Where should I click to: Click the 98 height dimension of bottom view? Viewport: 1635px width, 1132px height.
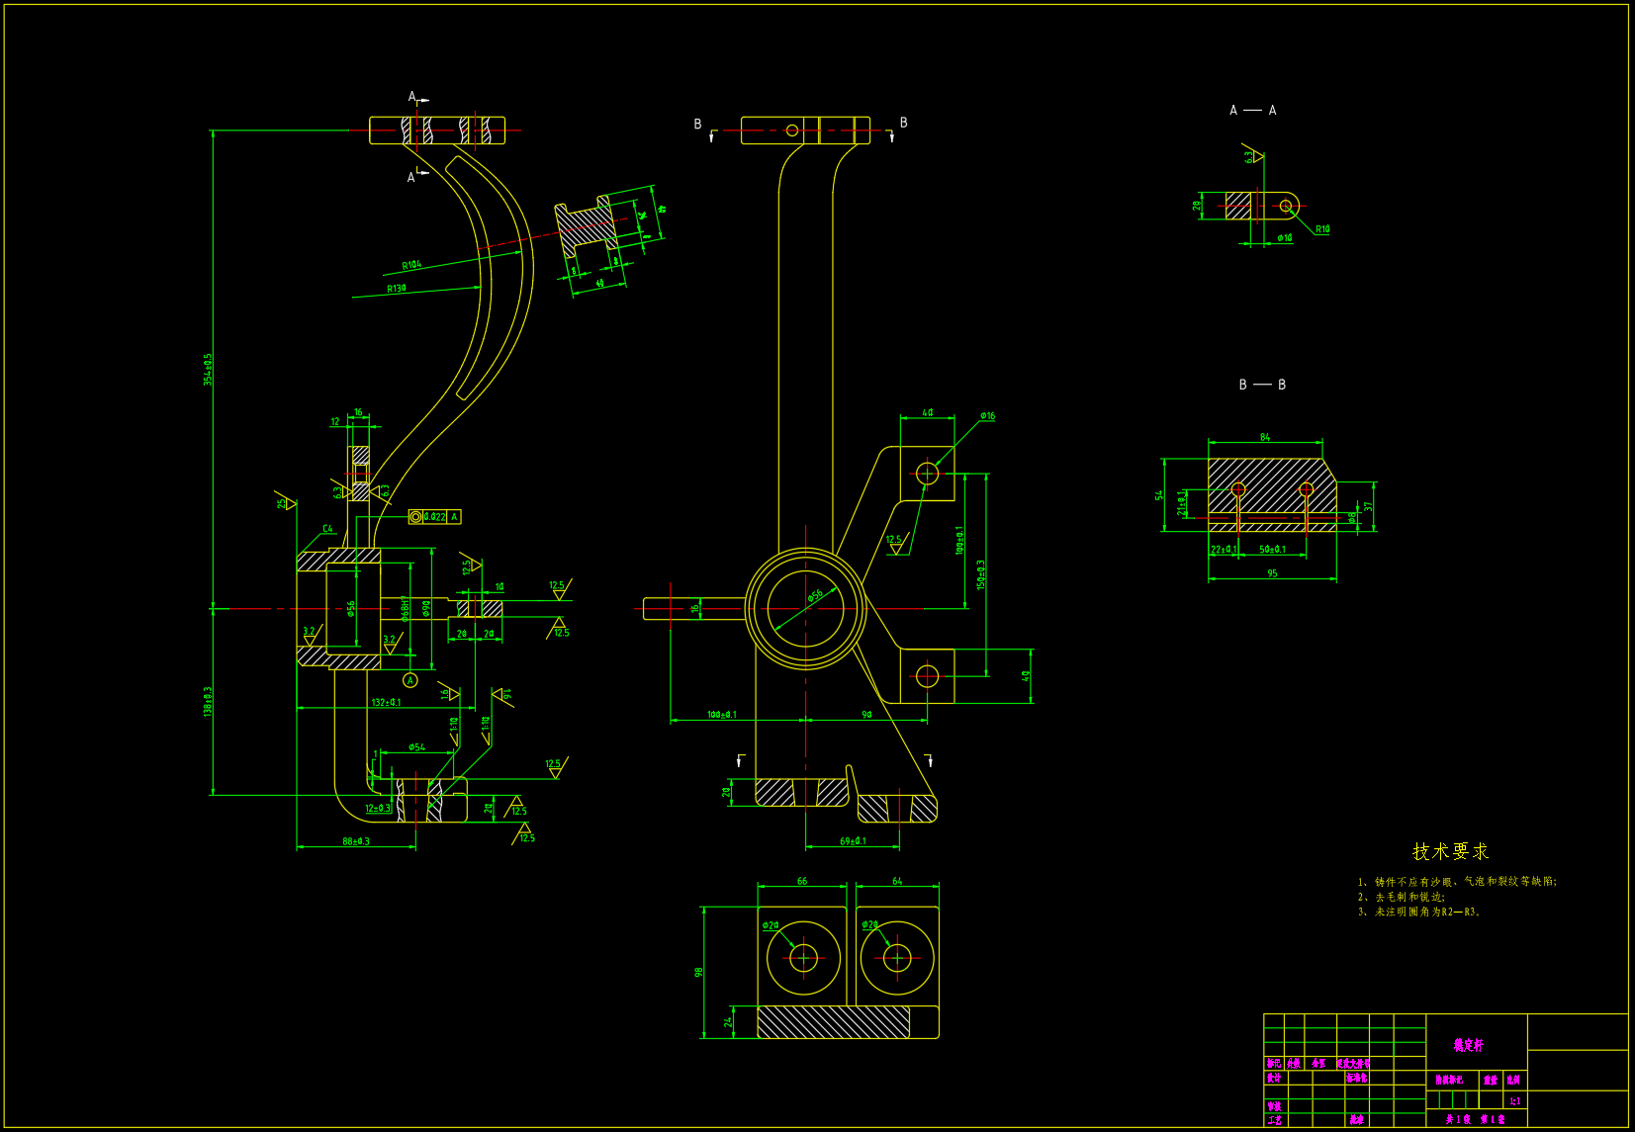(x=698, y=972)
